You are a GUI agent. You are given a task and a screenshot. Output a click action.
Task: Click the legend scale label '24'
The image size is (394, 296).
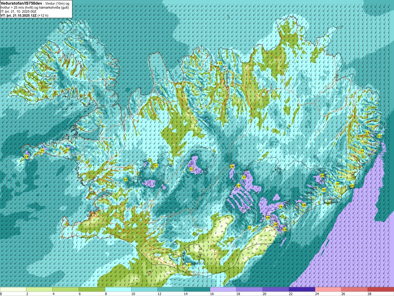click(317, 294)
